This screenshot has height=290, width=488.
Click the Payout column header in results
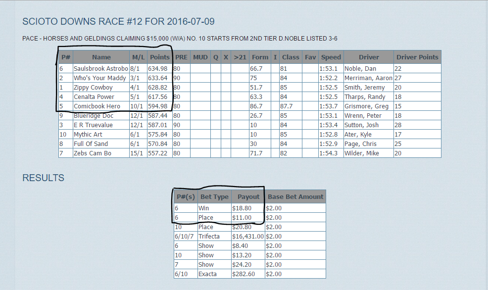(x=248, y=196)
